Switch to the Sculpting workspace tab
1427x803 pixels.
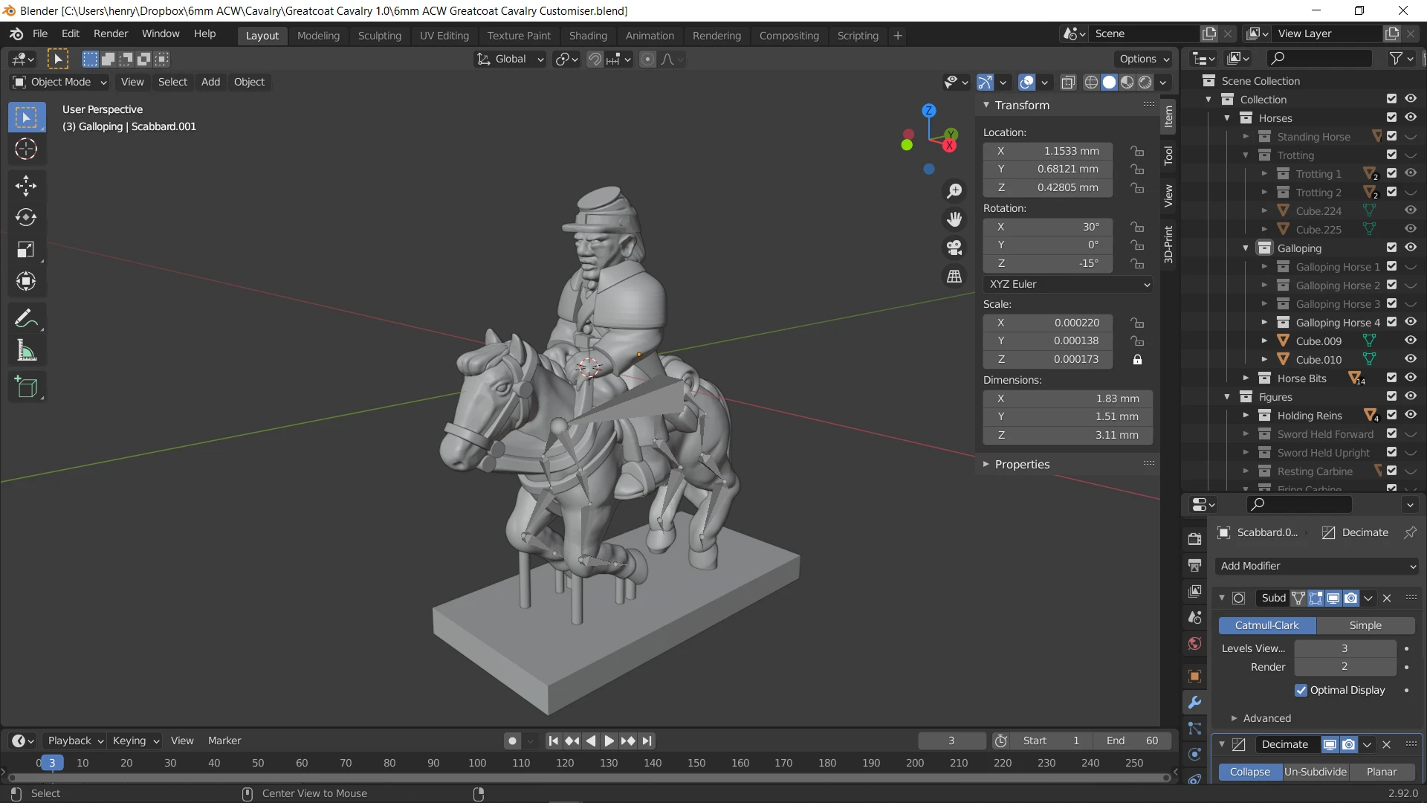pos(379,36)
